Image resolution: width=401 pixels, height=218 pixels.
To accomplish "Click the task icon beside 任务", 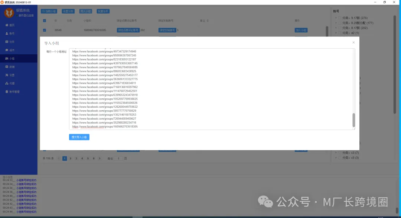I will (x=7, y=42).
